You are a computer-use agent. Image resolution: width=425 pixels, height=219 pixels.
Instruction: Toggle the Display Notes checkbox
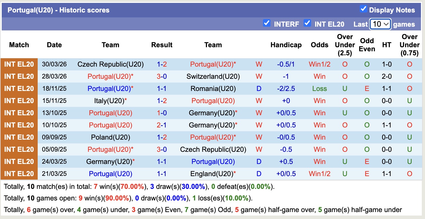363,9
